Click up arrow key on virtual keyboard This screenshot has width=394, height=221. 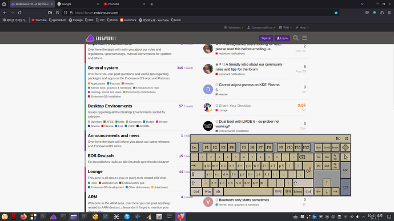coord(327,183)
